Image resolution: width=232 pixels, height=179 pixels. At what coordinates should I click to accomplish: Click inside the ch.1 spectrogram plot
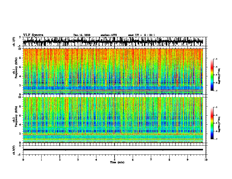[113, 71]
